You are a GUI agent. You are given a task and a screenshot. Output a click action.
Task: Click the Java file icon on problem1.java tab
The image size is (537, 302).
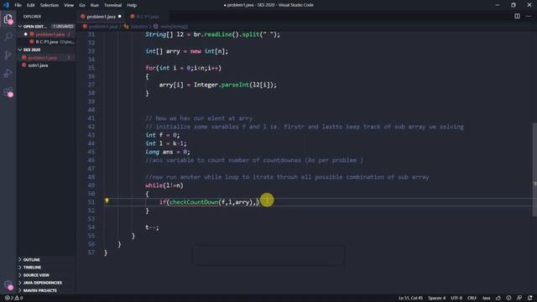click(83, 17)
